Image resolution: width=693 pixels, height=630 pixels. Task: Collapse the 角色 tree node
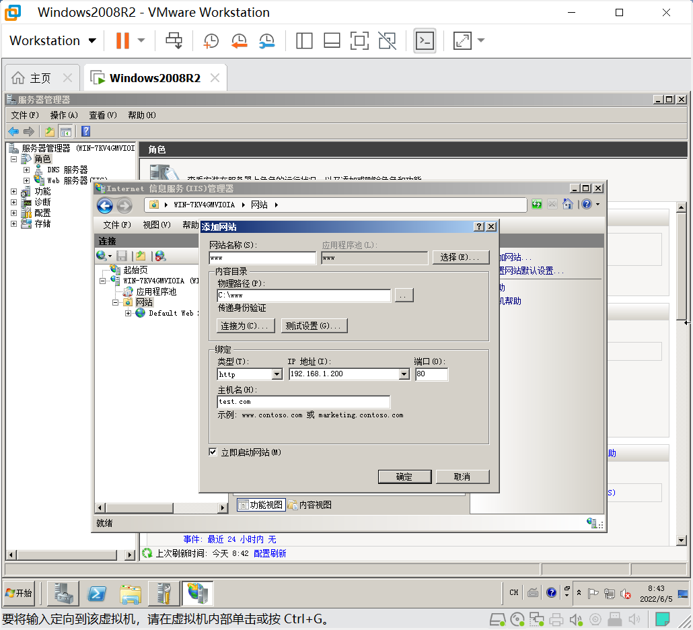(13, 159)
